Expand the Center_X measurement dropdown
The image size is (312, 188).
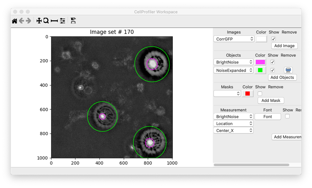click(233, 130)
